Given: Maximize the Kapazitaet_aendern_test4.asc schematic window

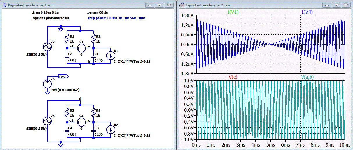Looking at the screenshot, I should point(159,5).
